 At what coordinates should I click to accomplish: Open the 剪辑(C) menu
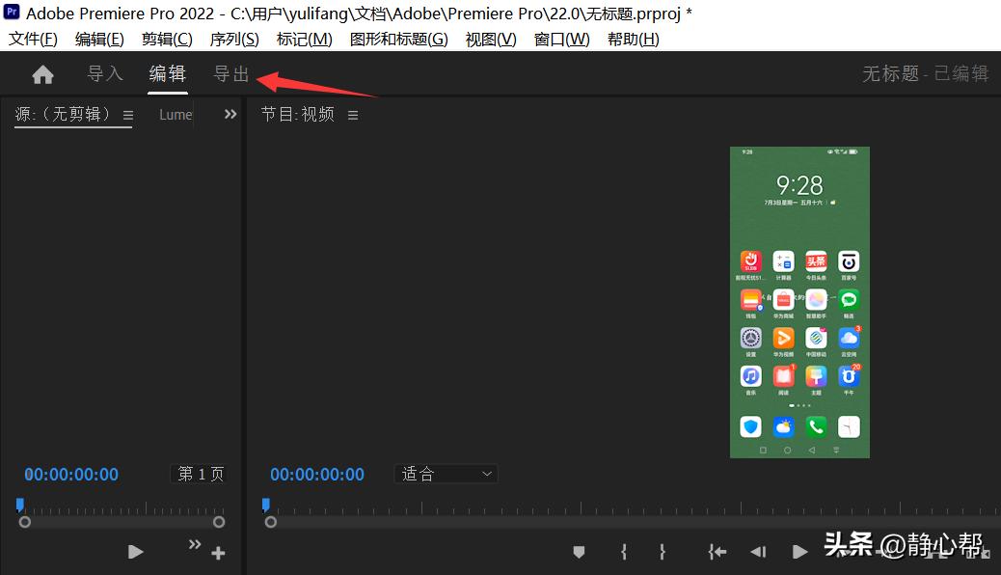click(167, 40)
